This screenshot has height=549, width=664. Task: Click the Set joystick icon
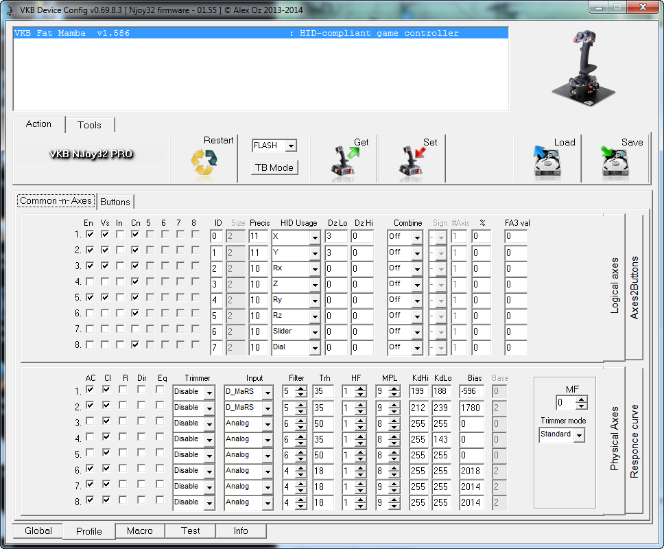pos(412,161)
